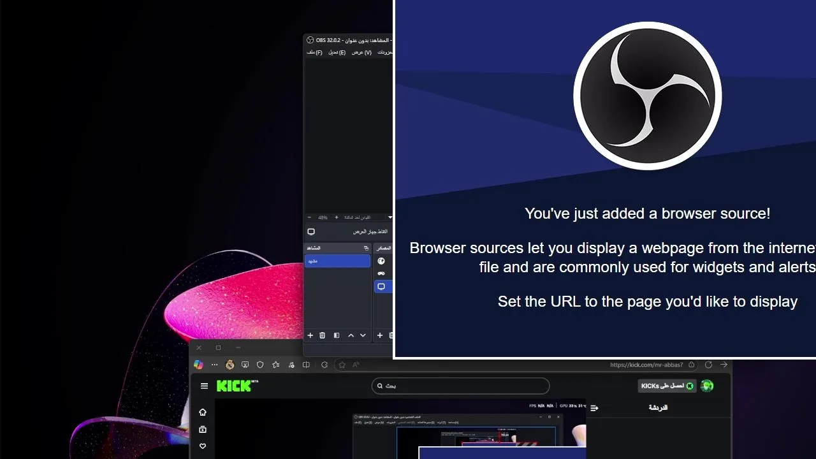Open the File (F) menu in OBS

[314, 52]
